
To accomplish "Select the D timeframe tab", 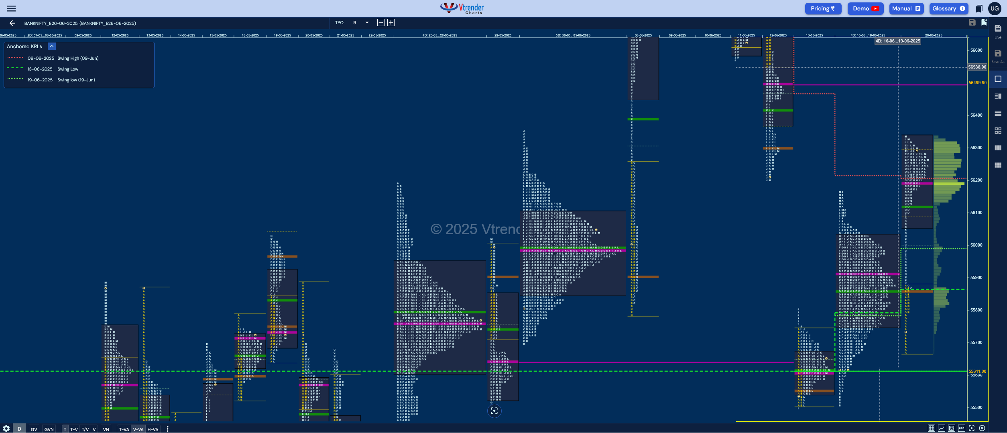I will pyautogui.click(x=19, y=429).
